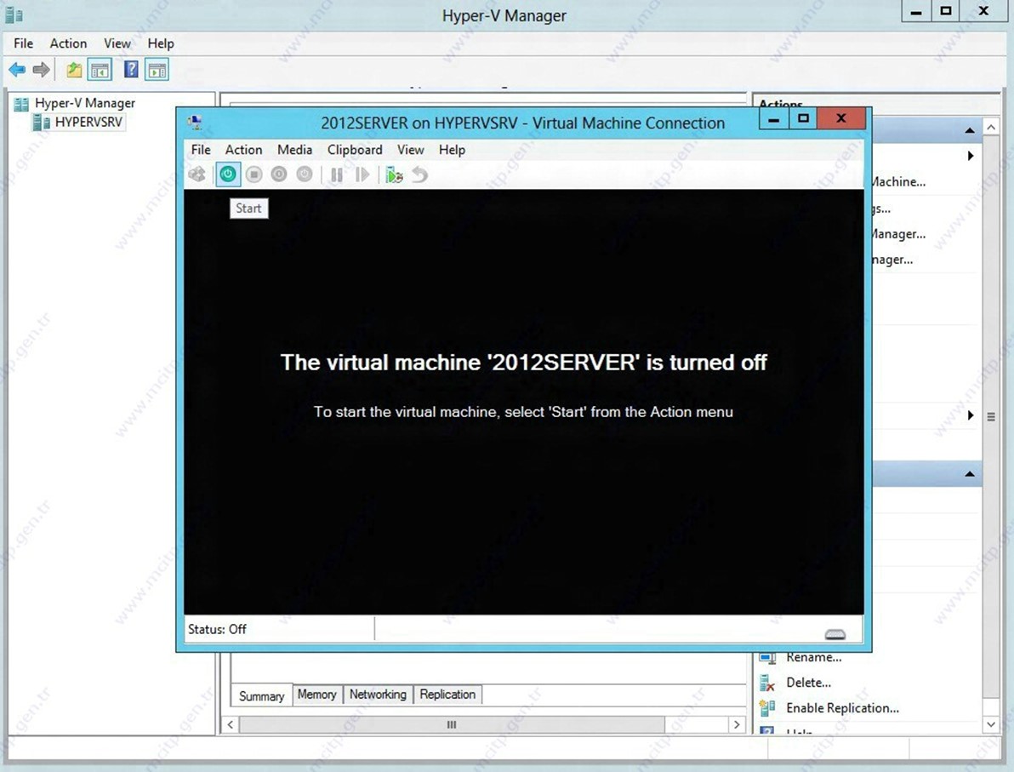This screenshot has width=1014, height=772.
Task: Click the Ctrl+Alt+Delete toolbar icon
Action: click(197, 174)
